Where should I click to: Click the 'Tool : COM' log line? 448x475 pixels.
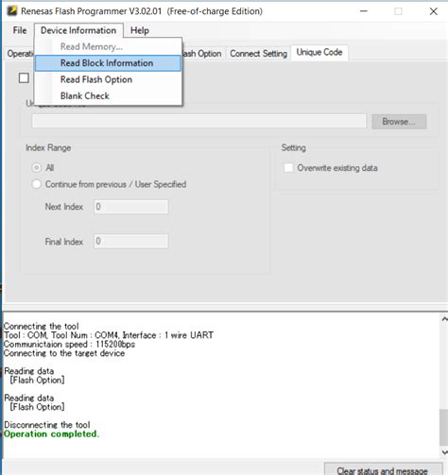[109, 335]
